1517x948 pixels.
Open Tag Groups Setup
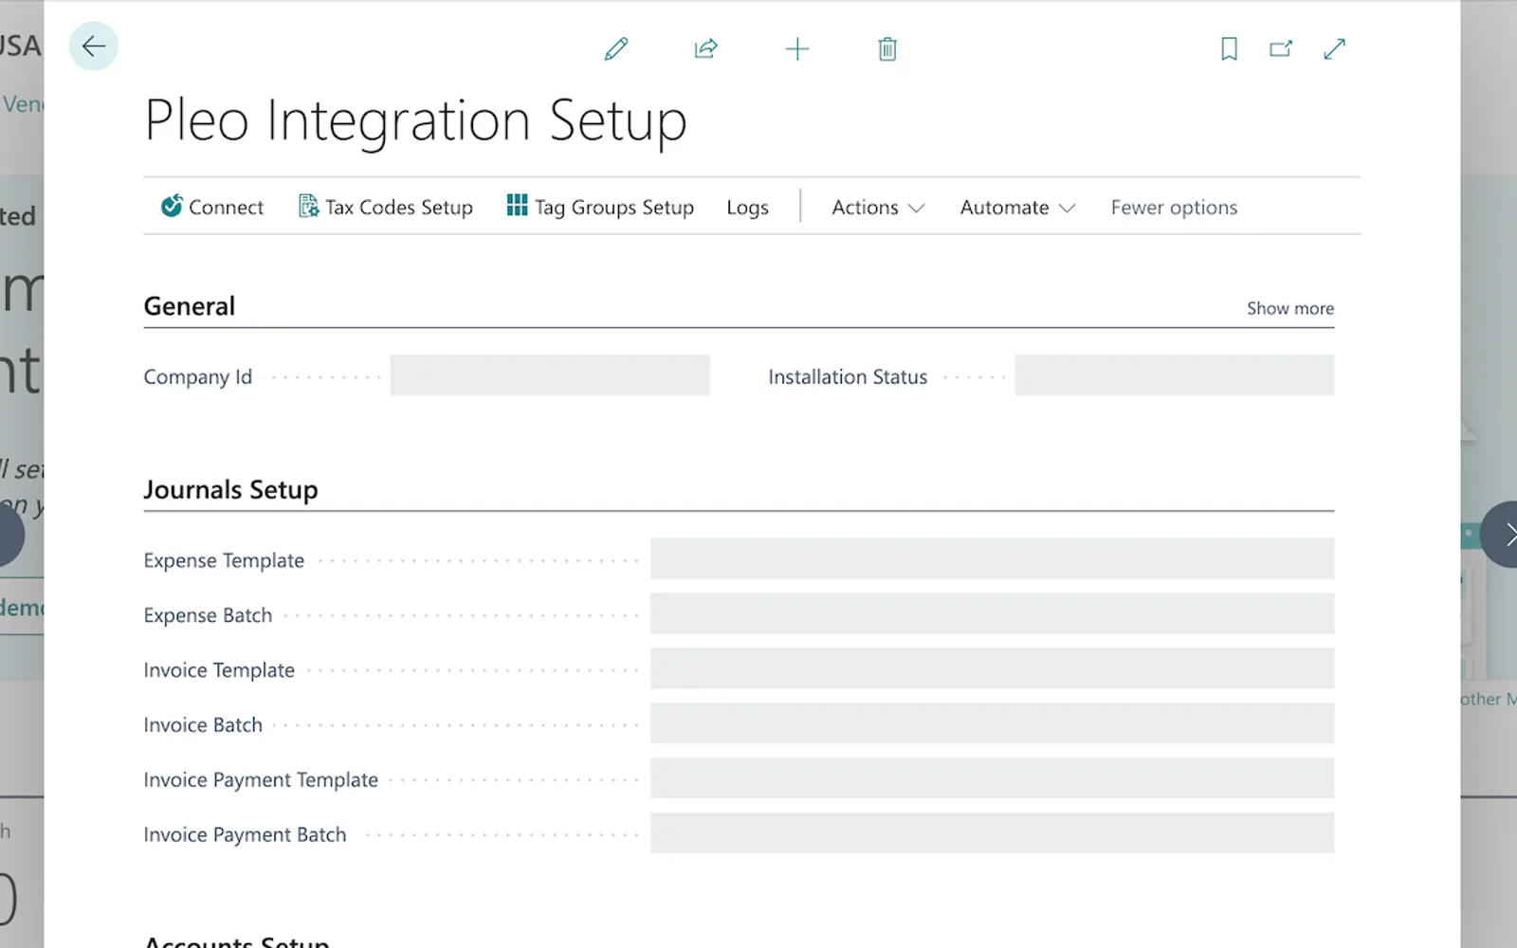(600, 207)
